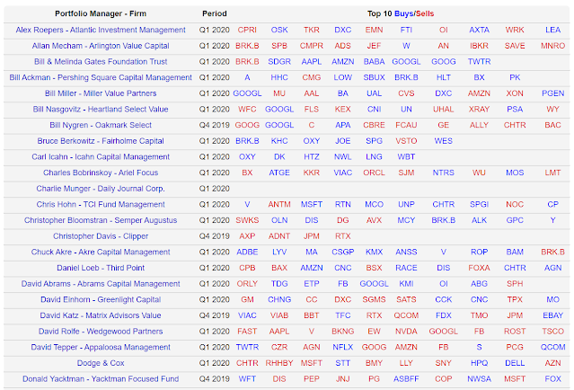Open Bill Nasgovitz - Heartland Select Value
Image resolution: width=574 pixels, height=390 pixels.
point(101,109)
